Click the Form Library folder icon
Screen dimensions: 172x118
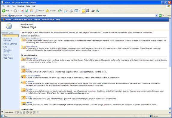(23, 47)
